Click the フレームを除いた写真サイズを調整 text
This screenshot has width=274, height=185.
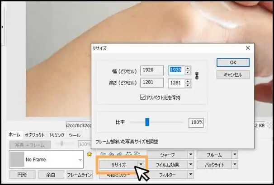coord(127,142)
